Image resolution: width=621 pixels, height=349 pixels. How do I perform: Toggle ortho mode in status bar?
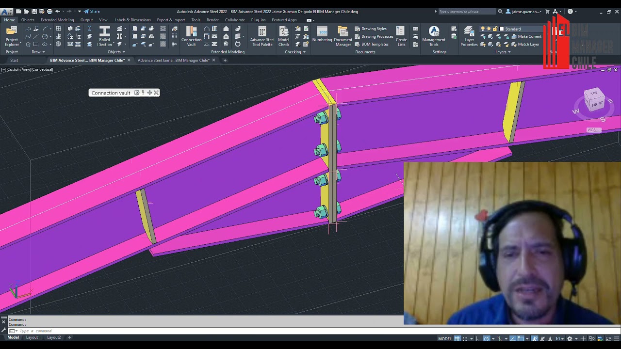click(x=477, y=339)
